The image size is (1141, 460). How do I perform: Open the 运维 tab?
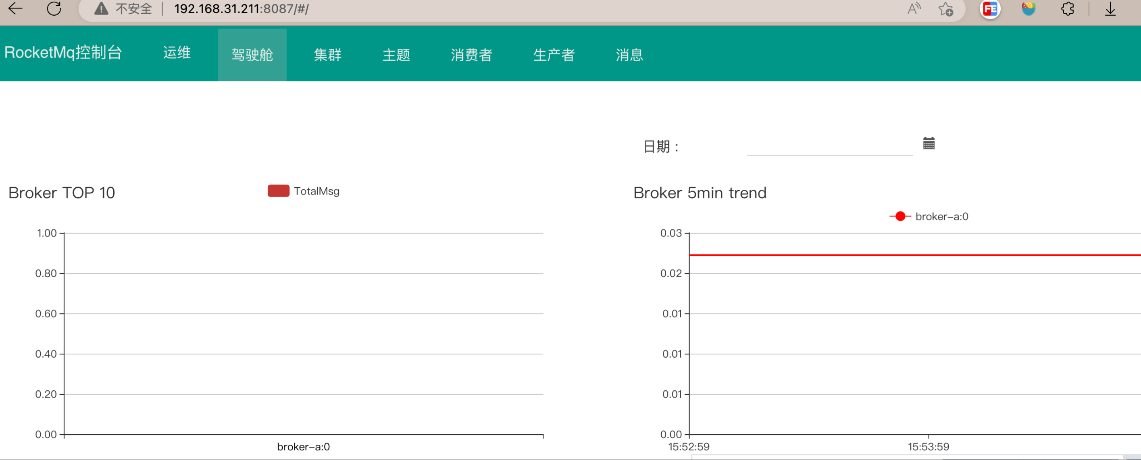coord(177,53)
